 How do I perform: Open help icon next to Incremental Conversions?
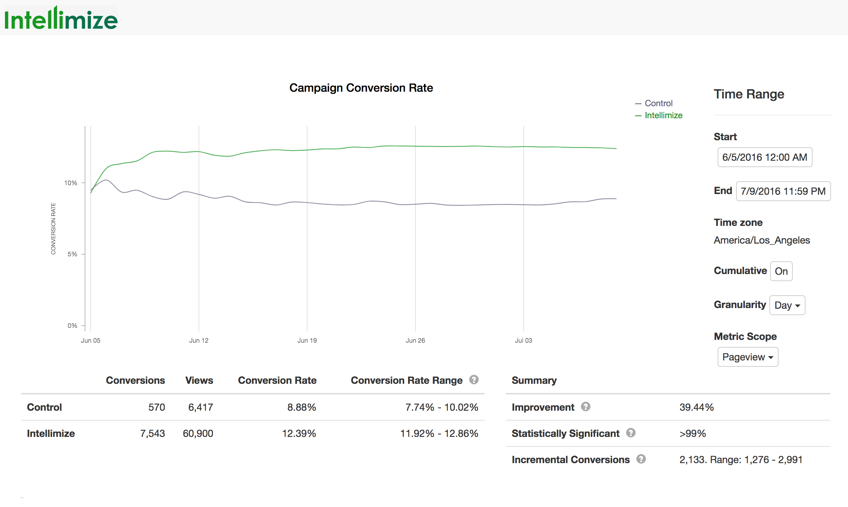641,459
